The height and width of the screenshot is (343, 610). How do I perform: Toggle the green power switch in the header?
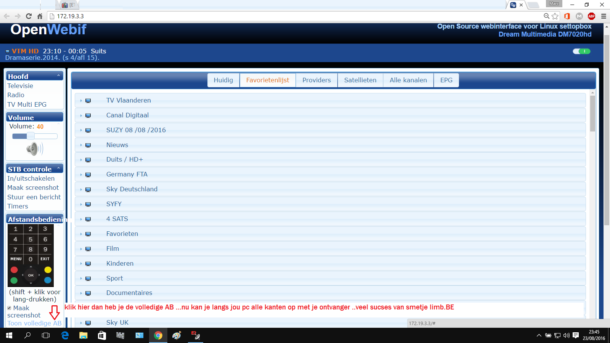click(581, 51)
